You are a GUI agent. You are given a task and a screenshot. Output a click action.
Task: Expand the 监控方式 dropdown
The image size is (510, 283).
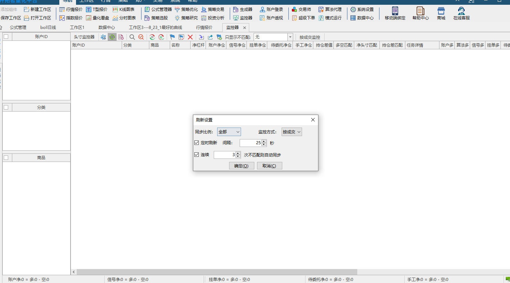[291, 132]
